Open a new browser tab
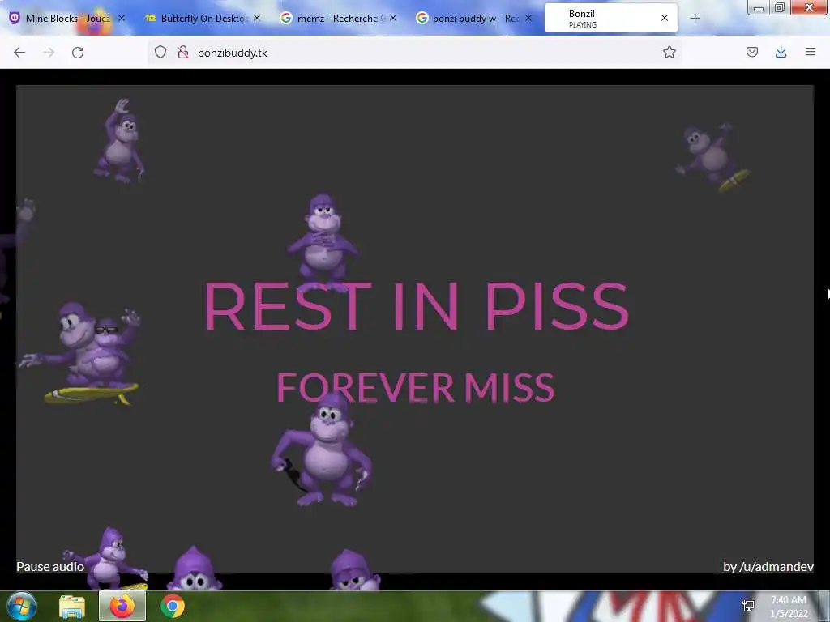The height and width of the screenshot is (622, 830). tap(695, 19)
